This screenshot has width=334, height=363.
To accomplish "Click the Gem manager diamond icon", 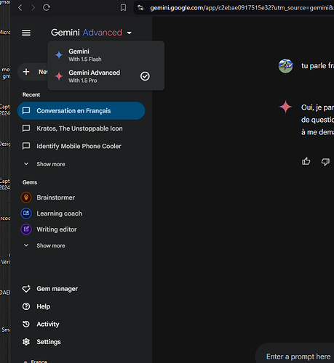I will coord(26,289).
